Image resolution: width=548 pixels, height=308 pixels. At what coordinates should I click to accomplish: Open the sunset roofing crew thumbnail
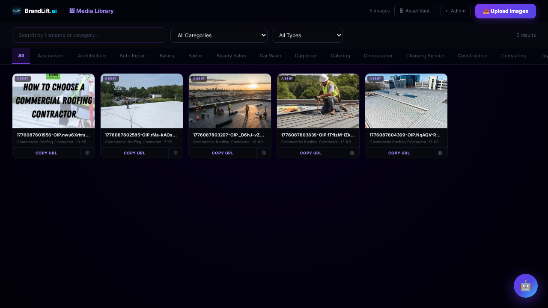[230, 101]
